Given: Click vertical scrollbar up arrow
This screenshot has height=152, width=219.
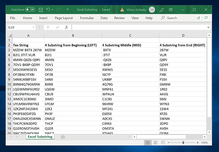Looking at the screenshot, I should point(209,35).
